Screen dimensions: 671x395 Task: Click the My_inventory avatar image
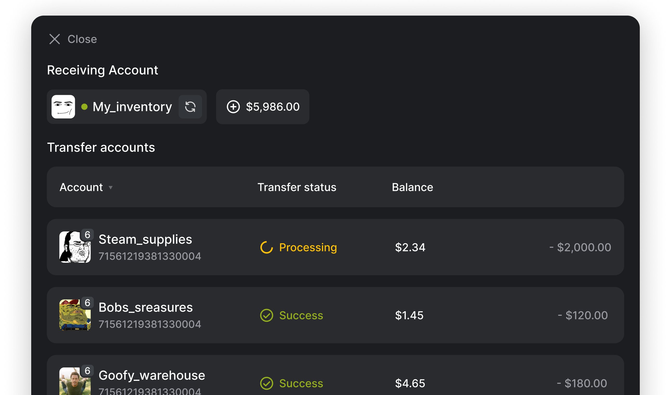coord(63,107)
